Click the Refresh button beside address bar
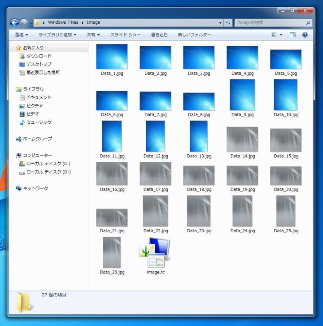 tap(228, 23)
